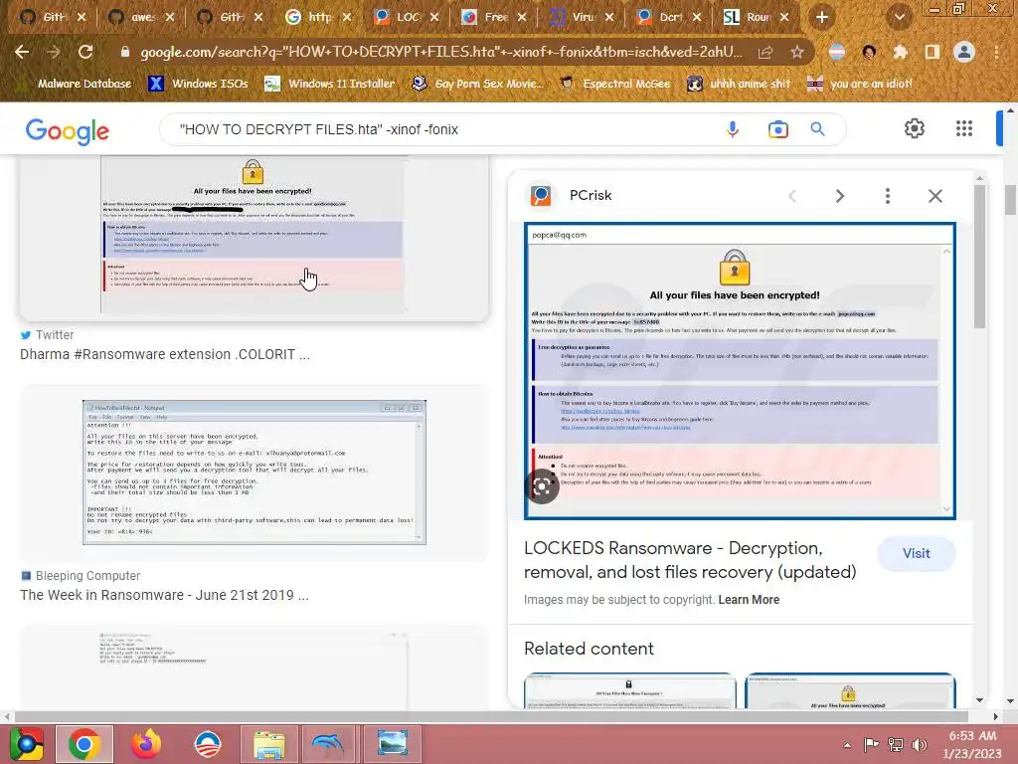Open the Extensions puzzle piece menu
1018x764 pixels.
pos(901,52)
